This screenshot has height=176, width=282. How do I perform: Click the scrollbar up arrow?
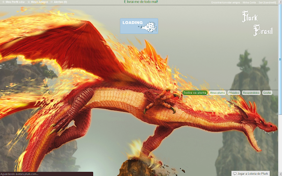point(280,1)
